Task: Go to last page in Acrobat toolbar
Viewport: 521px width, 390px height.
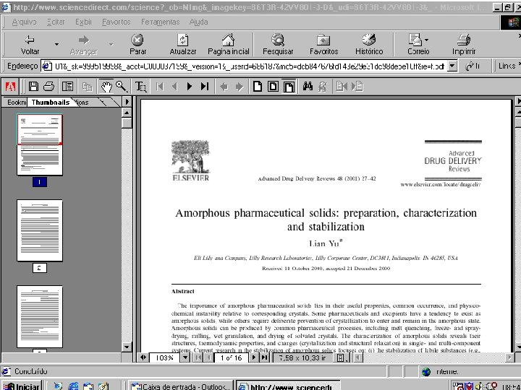Action: pos(205,87)
